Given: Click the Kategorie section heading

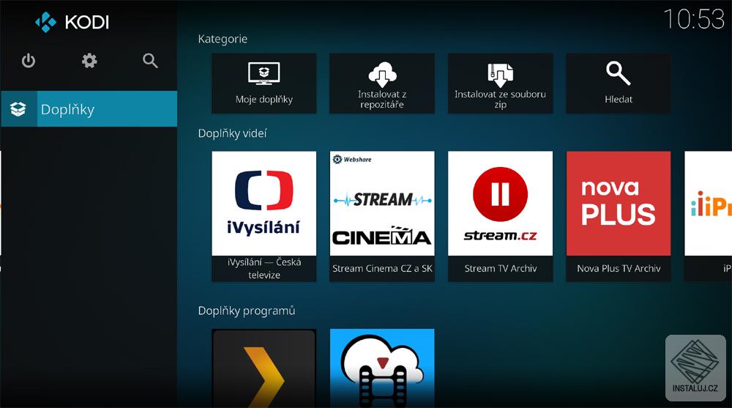Looking at the screenshot, I should [223, 39].
